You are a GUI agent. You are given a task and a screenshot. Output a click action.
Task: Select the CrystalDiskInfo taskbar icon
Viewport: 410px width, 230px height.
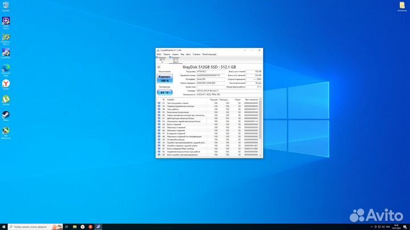pos(98,227)
